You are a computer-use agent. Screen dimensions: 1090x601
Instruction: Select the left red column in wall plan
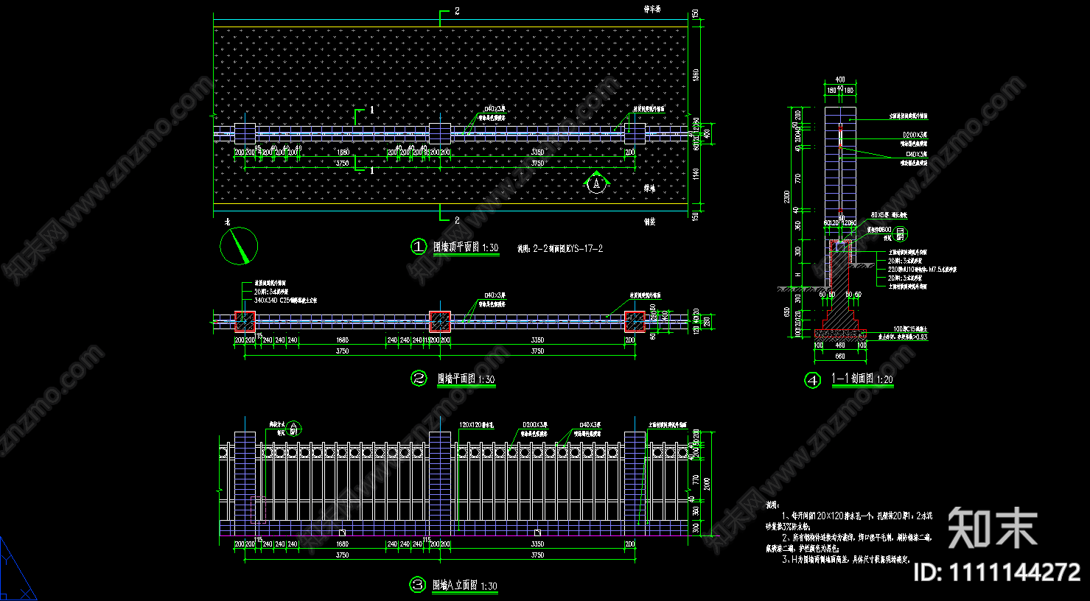(245, 321)
